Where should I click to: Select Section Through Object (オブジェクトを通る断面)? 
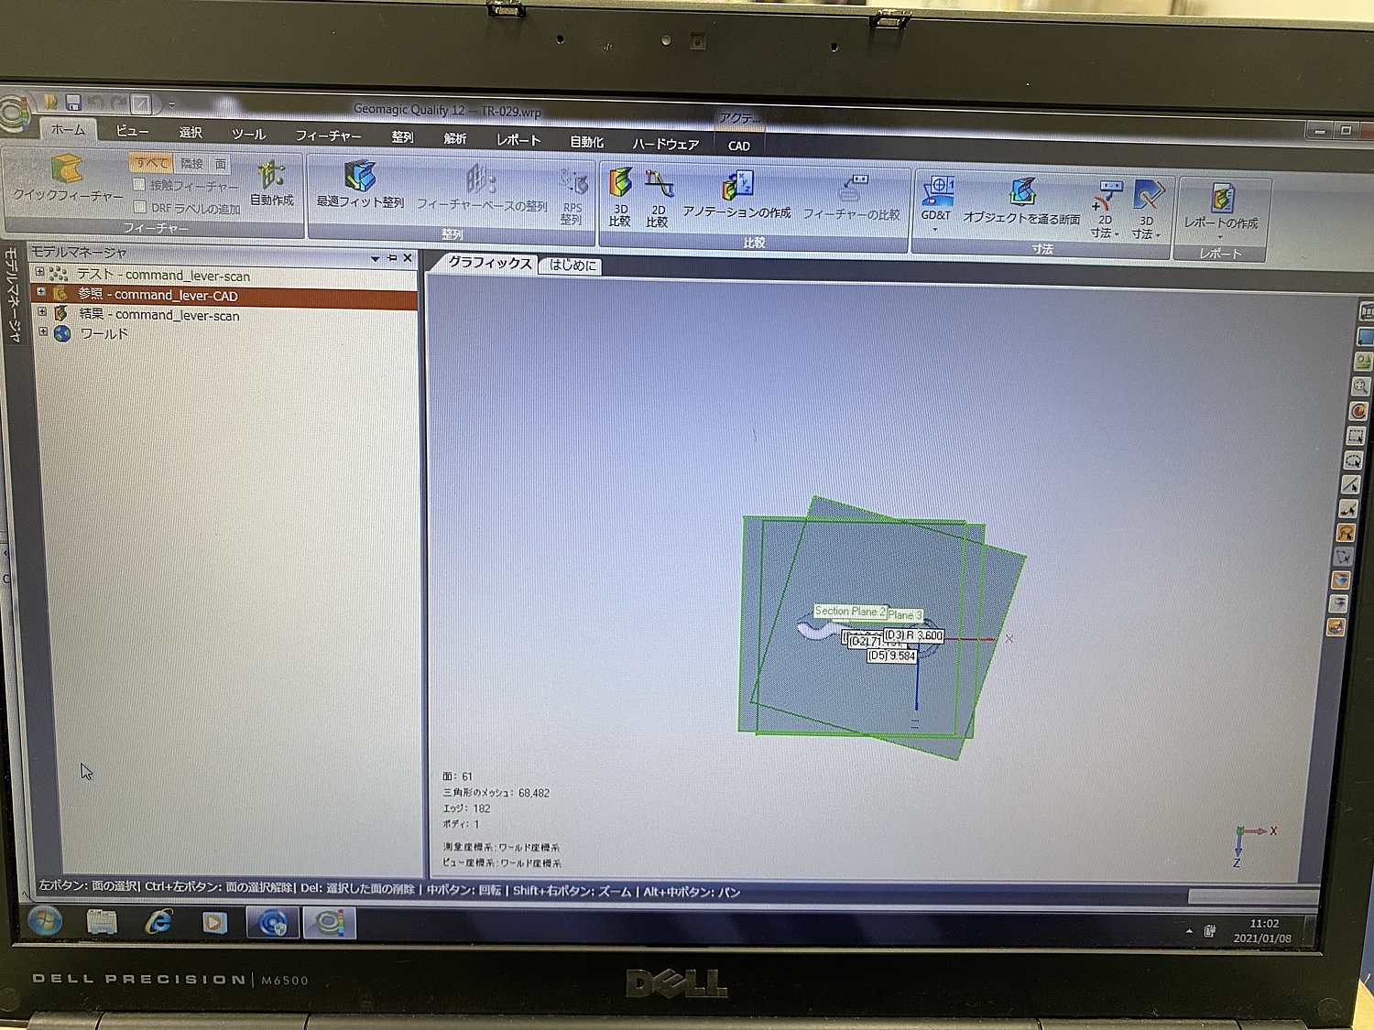(1021, 193)
